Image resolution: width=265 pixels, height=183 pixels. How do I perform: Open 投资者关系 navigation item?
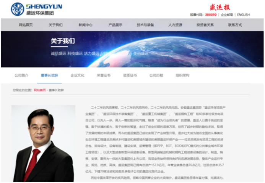[205, 25]
